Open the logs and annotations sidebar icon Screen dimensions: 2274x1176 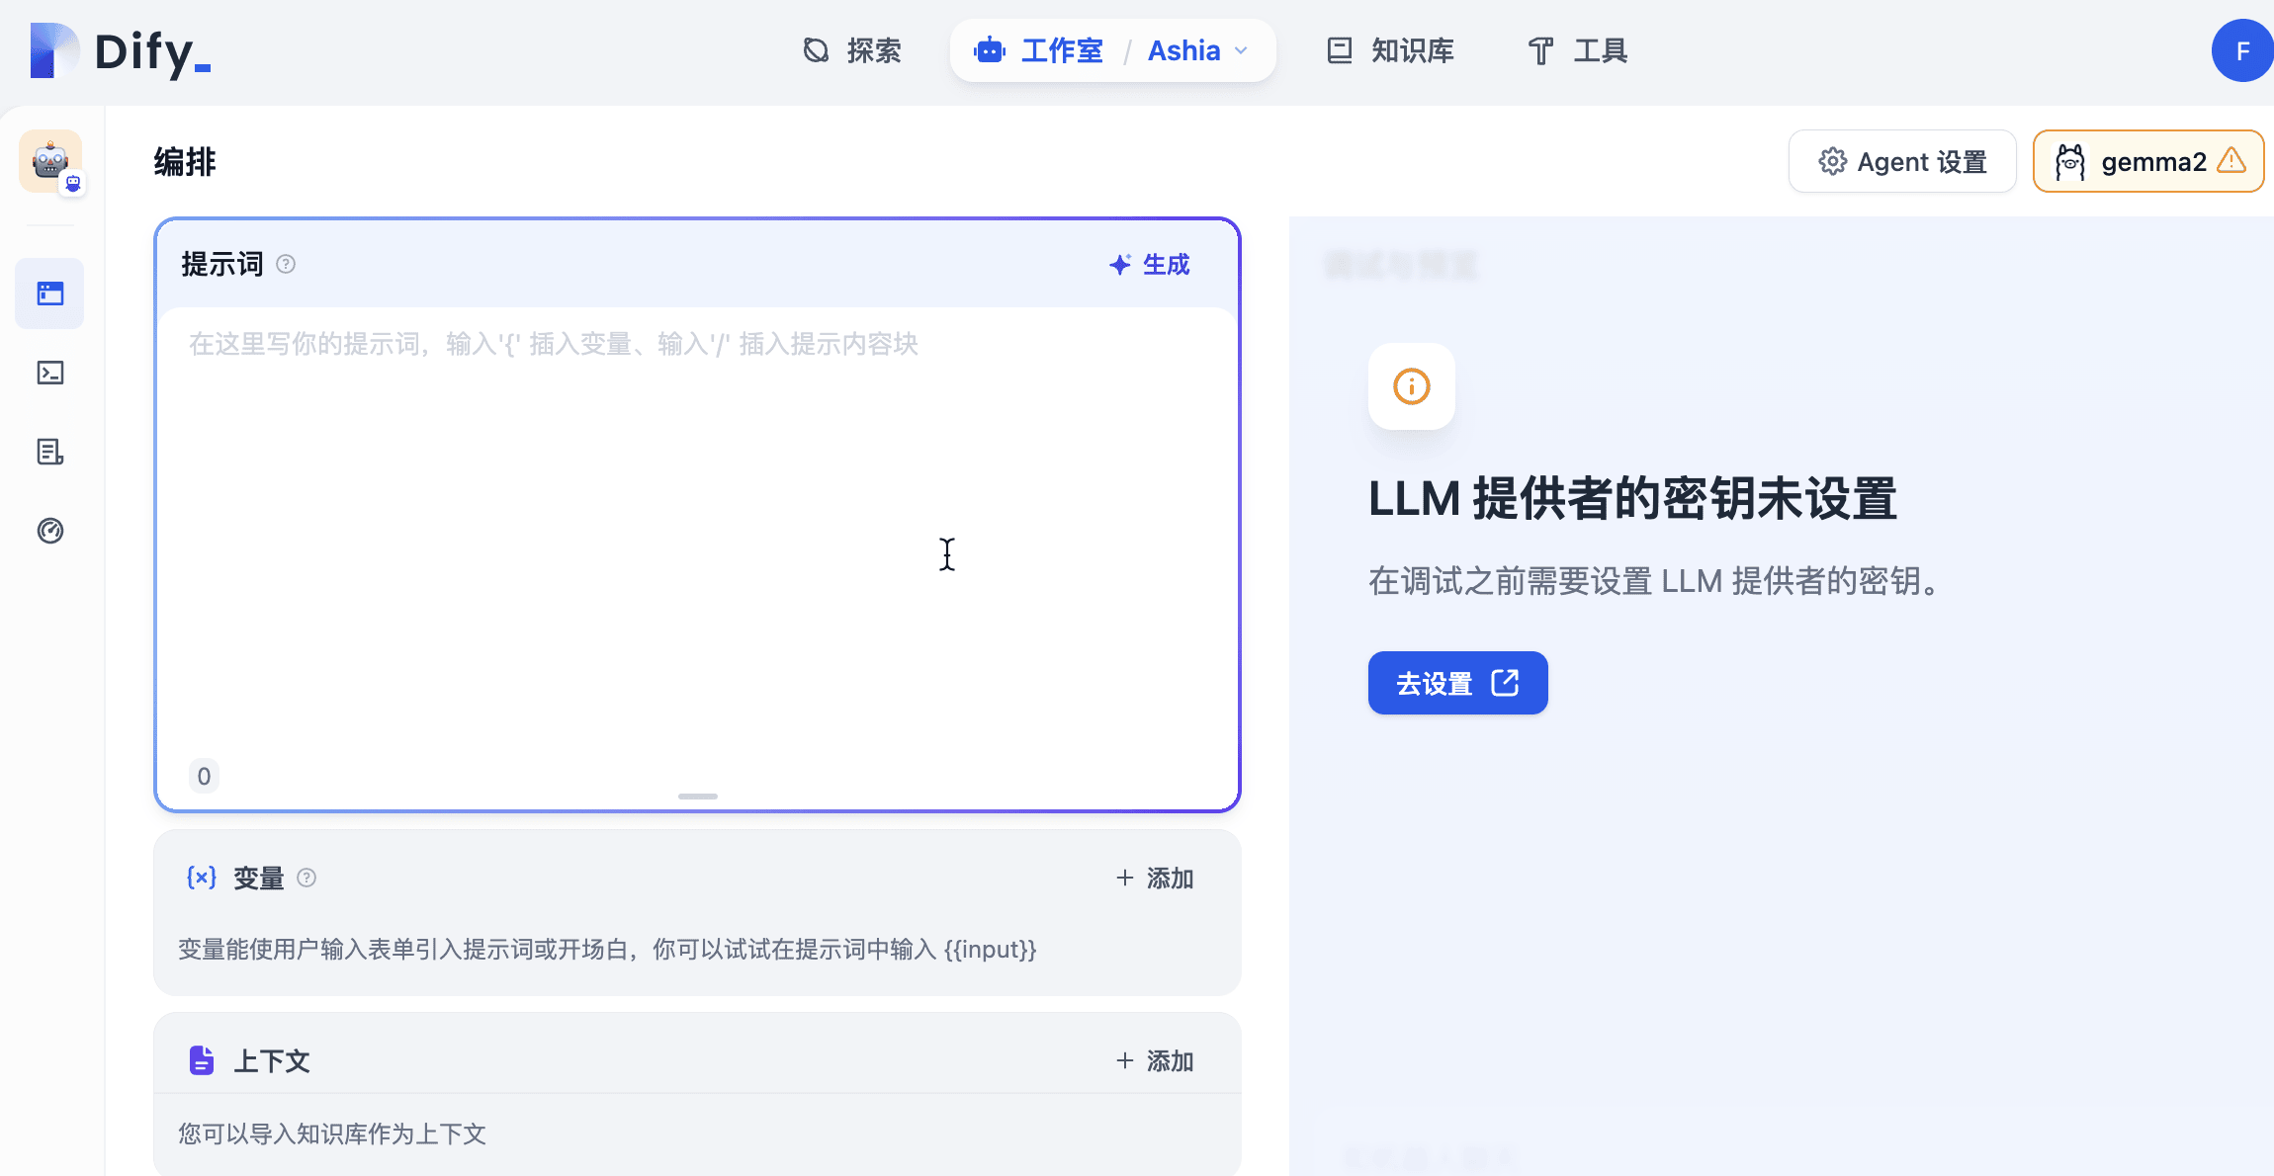click(x=49, y=452)
